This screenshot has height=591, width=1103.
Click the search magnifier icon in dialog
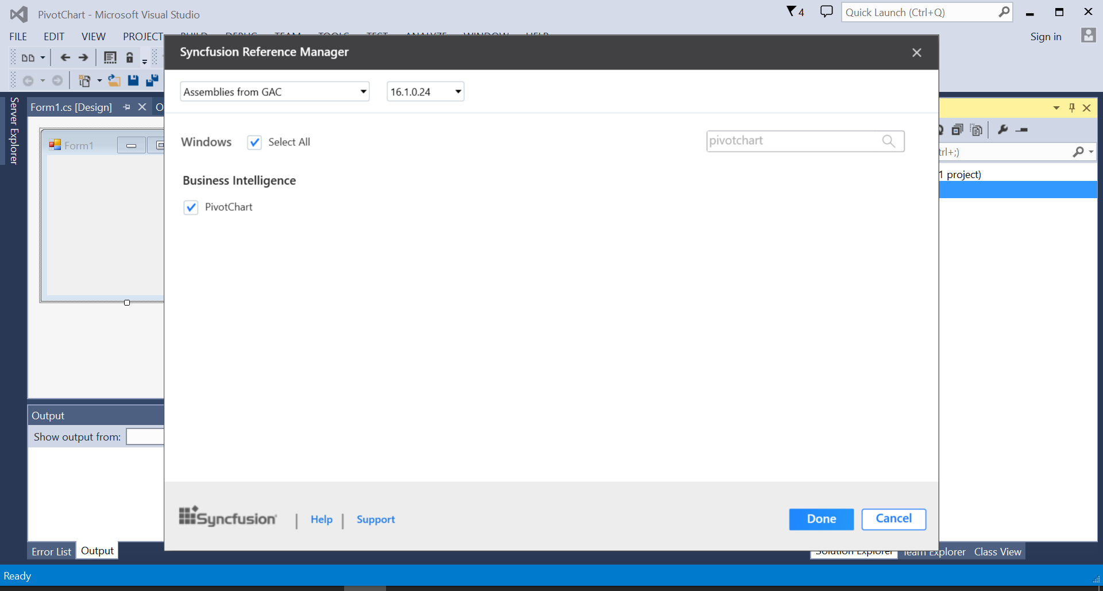point(888,141)
